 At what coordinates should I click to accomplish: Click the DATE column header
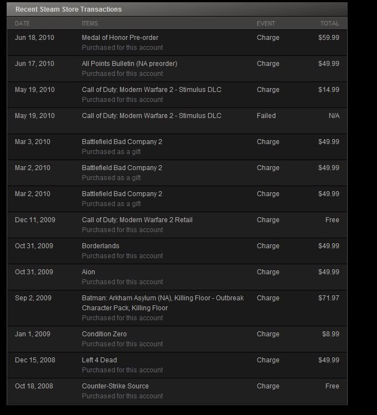(22, 24)
